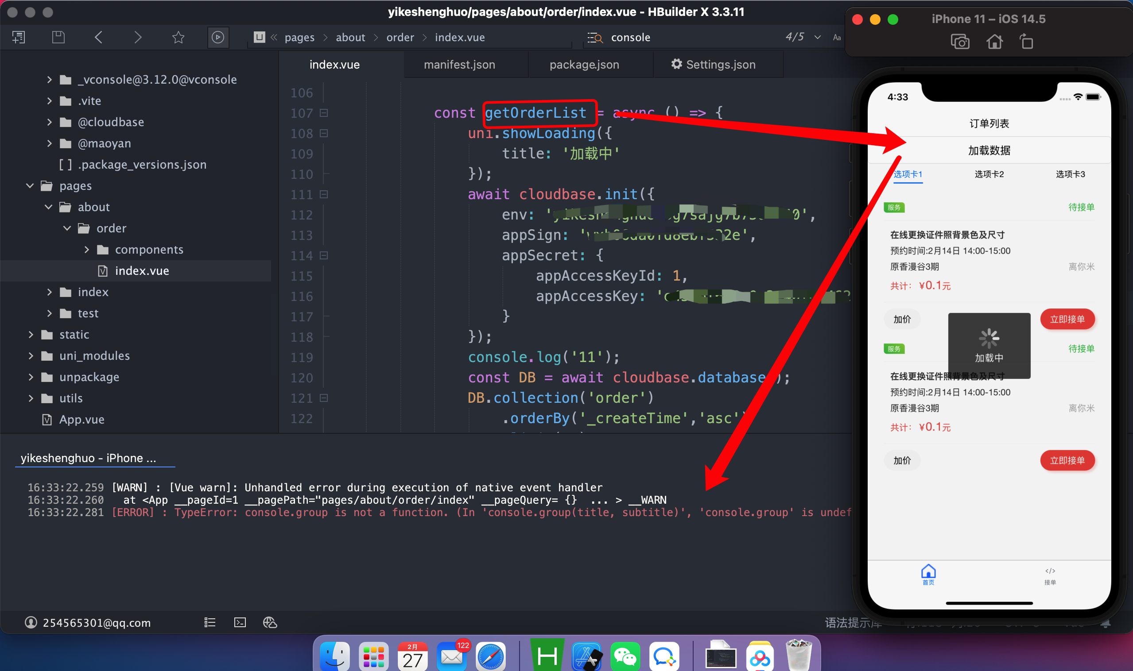The height and width of the screenshot is (671, 1133).
Task: Tap the 加载数据 button in simulator
Action: click(x=989, y=150)
